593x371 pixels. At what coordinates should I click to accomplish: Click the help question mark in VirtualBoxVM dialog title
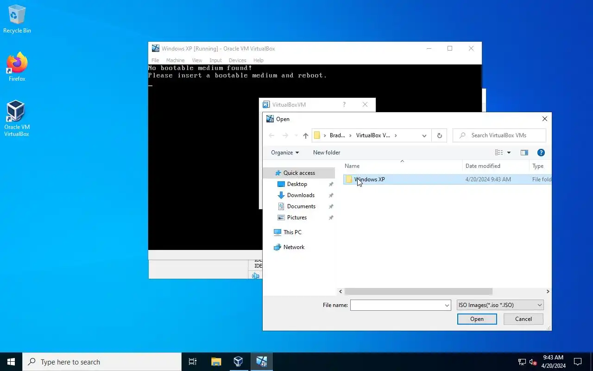point(344,105)
